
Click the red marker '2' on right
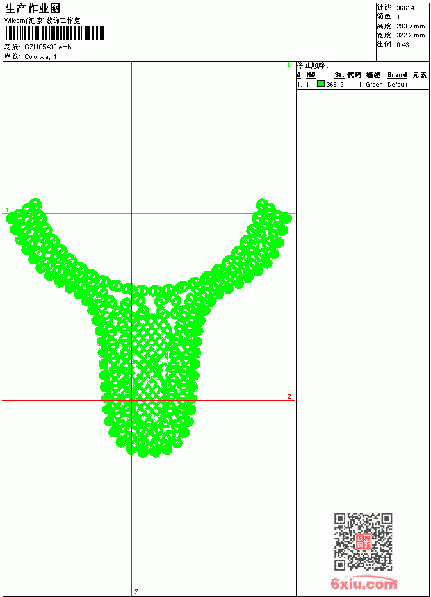click(289, 397)
